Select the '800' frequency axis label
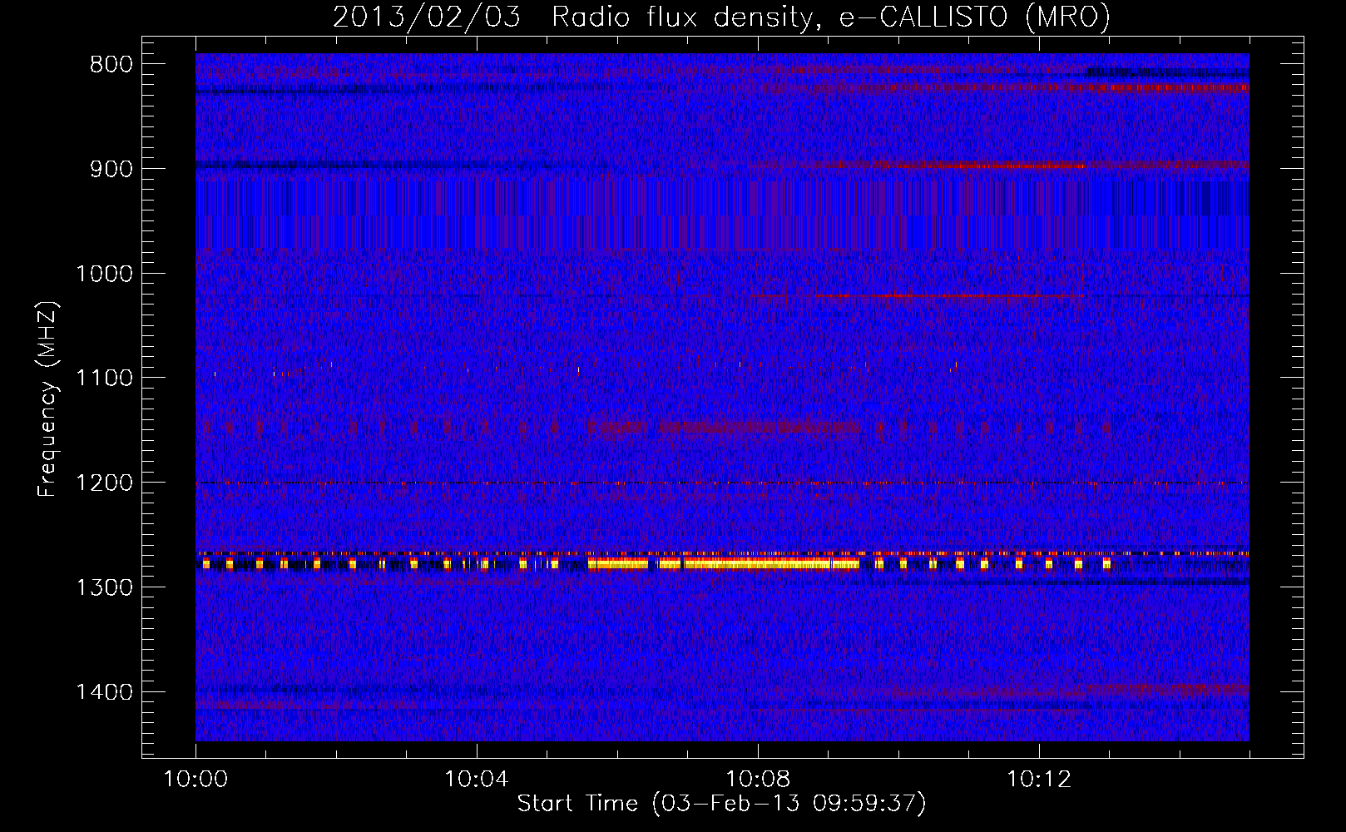 point(111,65)
